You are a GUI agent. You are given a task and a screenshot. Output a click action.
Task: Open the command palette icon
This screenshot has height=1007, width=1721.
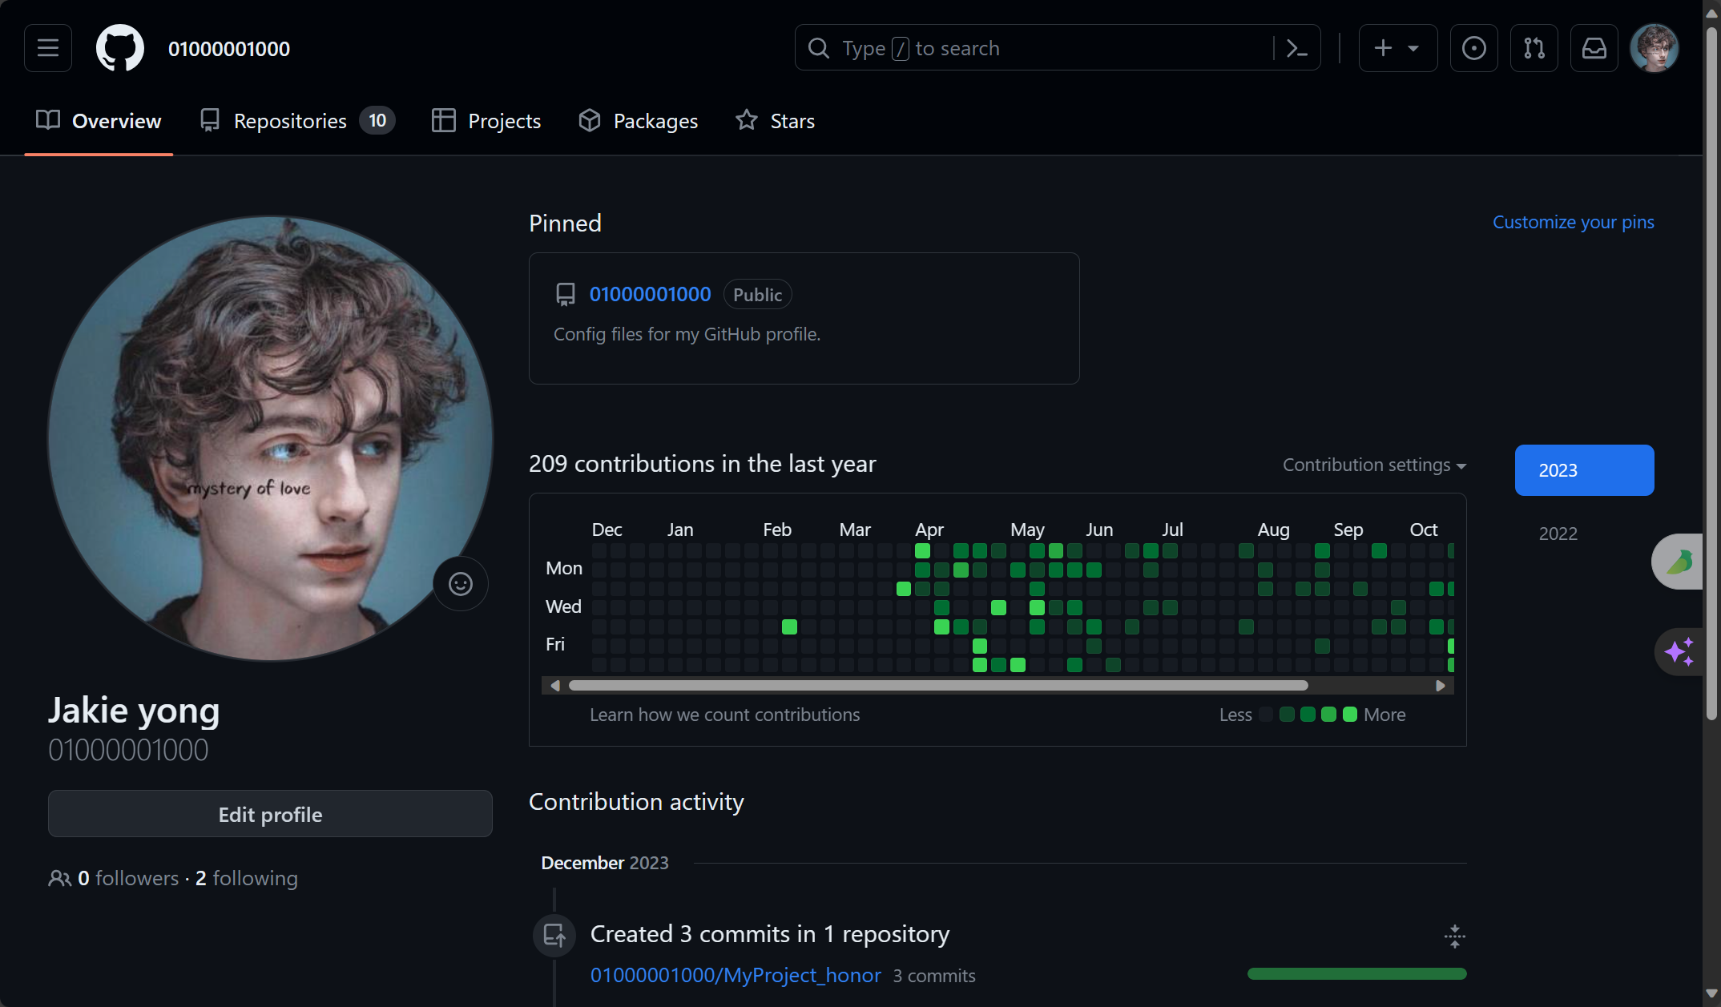[1296, 48]
